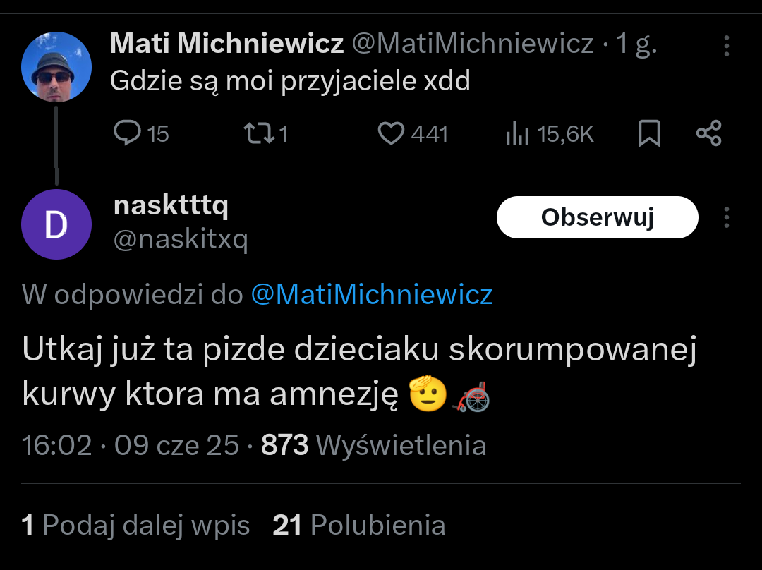762x570 pixels.
Task: Click the share icon on the top tweet
Action: 708,133
